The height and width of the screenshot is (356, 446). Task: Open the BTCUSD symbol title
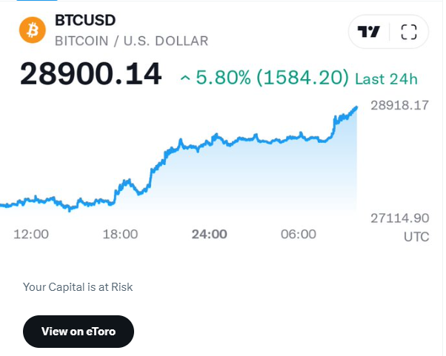click(x=84, y=20)
